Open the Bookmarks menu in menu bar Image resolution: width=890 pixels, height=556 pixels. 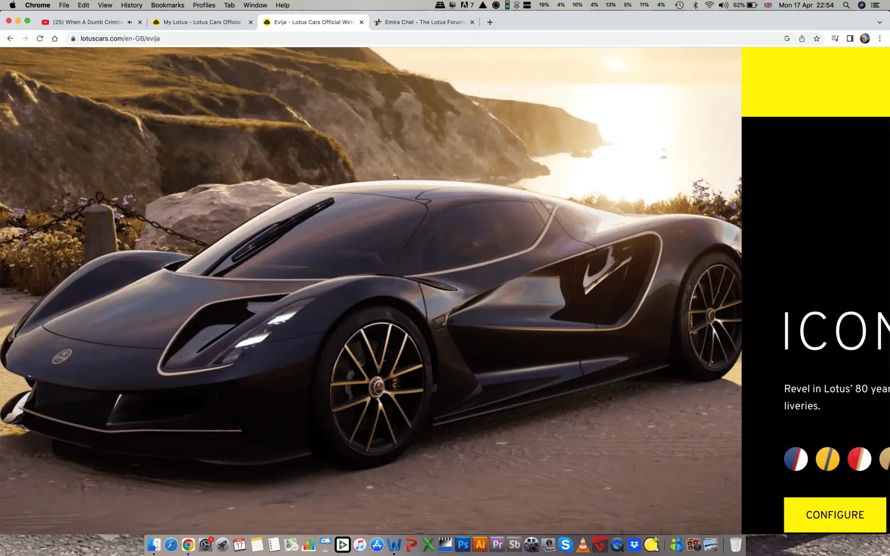pos(167,5)
